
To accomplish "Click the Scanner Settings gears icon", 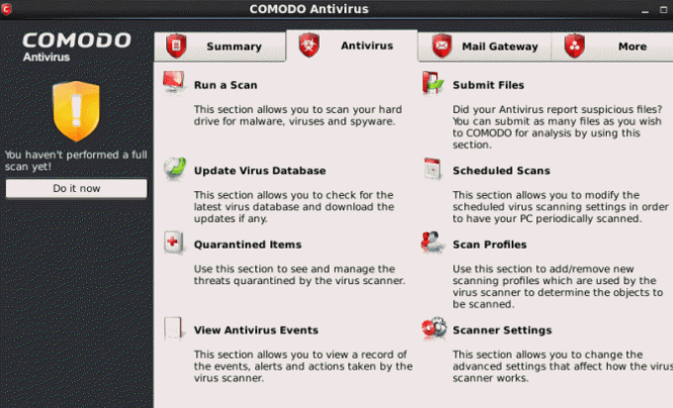I will pos(433,329).
